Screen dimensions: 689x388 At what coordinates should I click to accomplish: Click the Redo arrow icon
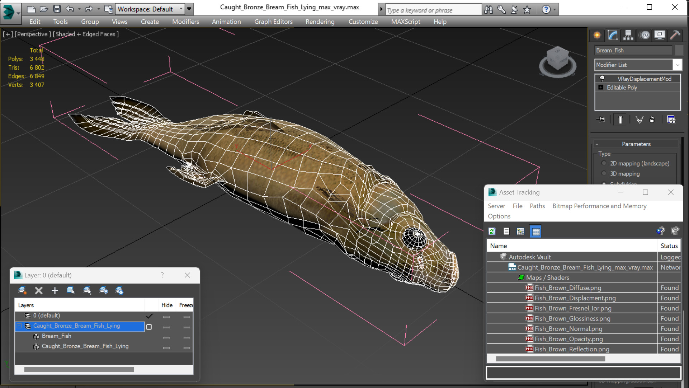(x=89, y=9)
